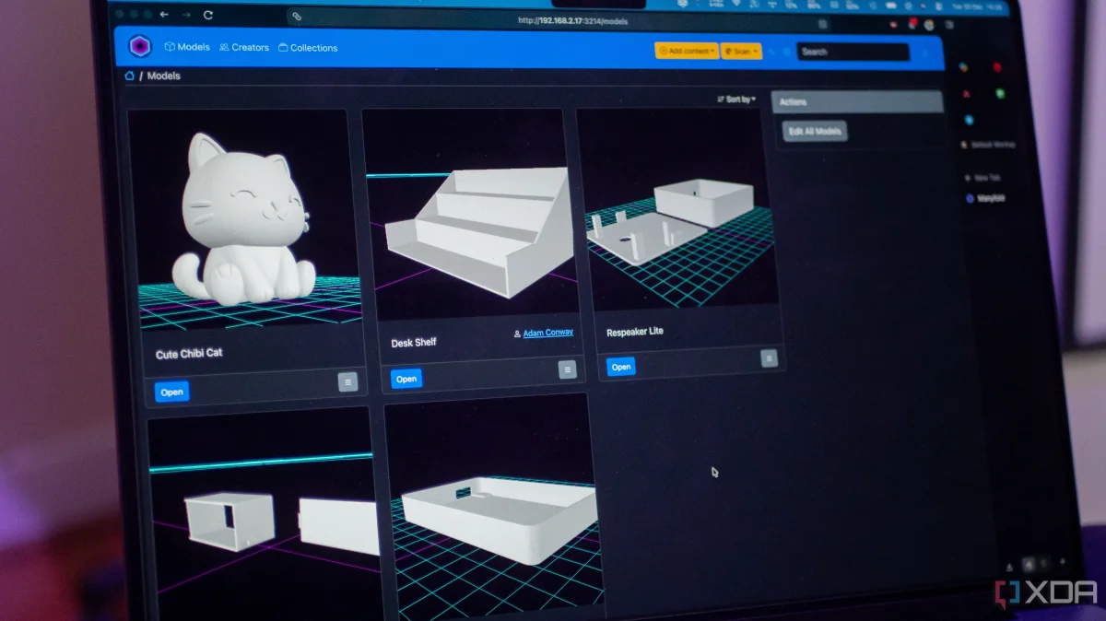Open the Adam Conway creator link
The image size is (1106, 621).
click(547, 332)
